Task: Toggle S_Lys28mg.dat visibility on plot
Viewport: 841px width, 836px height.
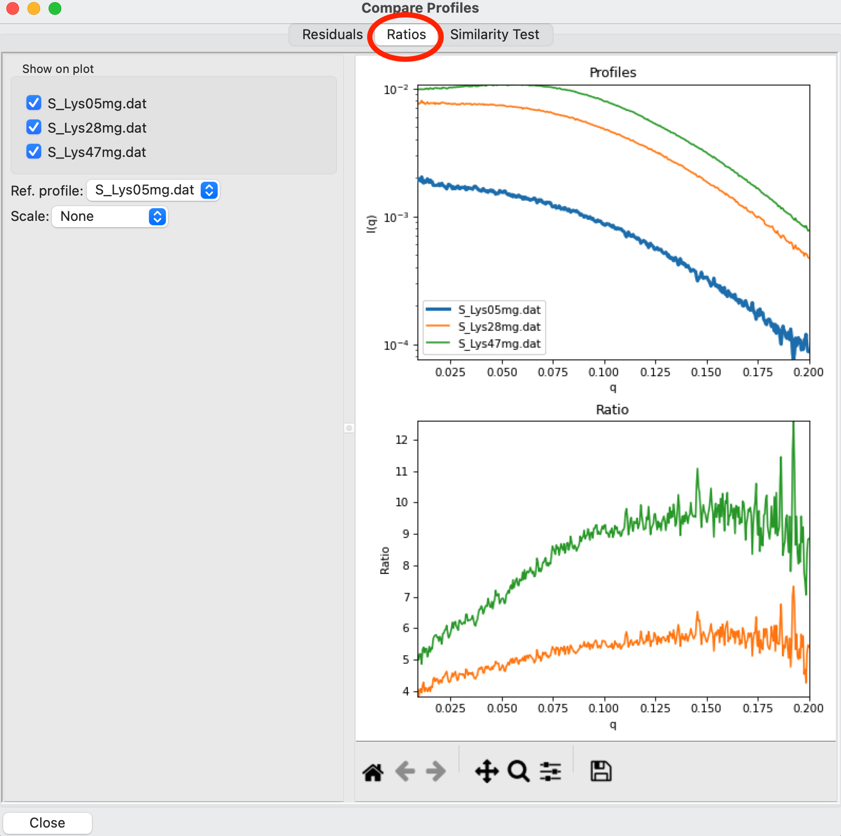Action: (x=34, y=127)
